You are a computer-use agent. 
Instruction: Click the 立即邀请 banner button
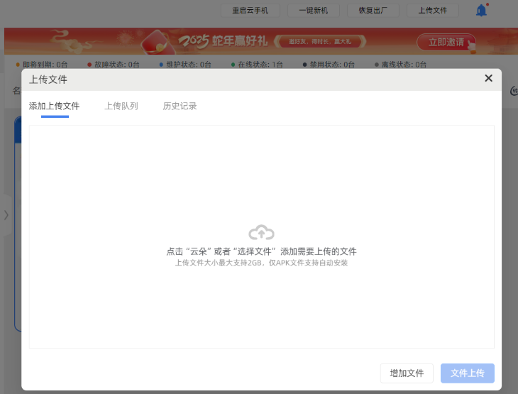446,43
